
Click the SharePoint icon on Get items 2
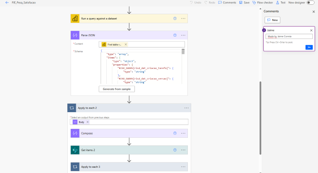click(75, 150)
